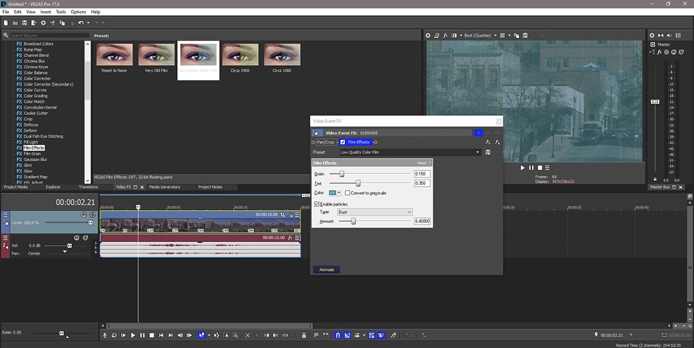694x348 pixels.
Task: Click the Loop Playback icon in transport
Action: pos(114,335)
